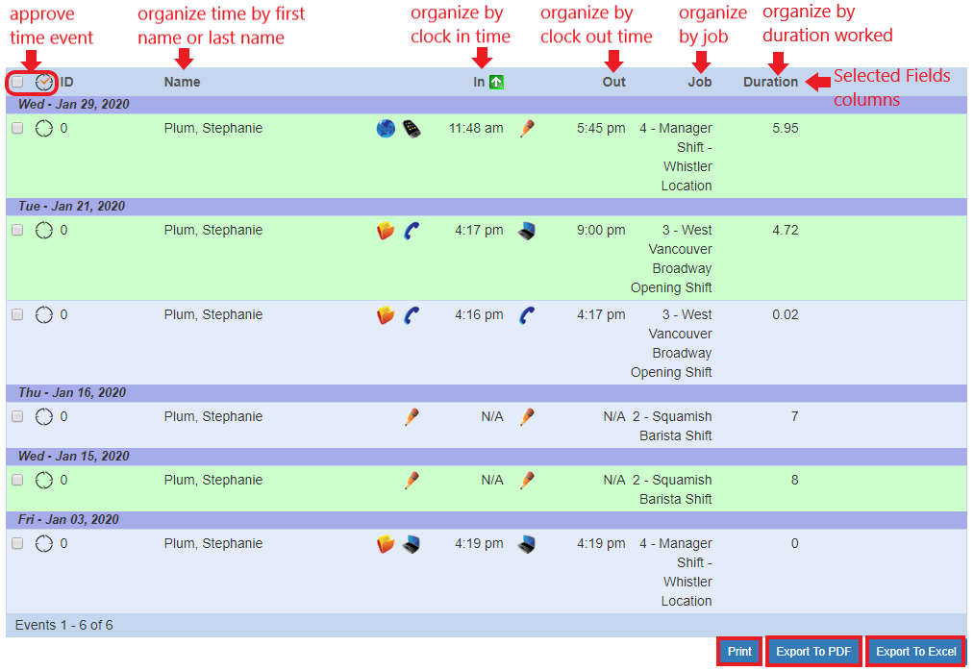Click the mobile device icon on Jan 29 row
Viewport: 974px width, 671px height.
point(412,129)
